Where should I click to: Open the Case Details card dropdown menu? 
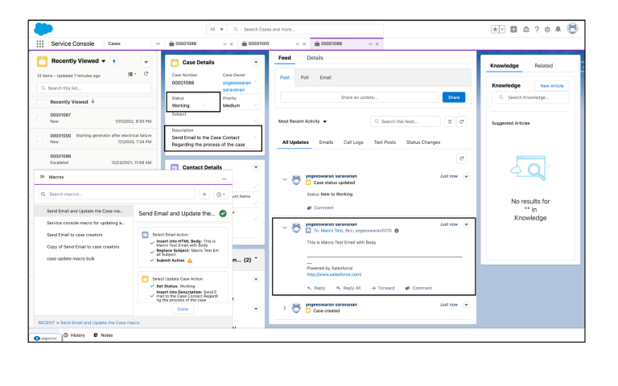coord(256,62)
